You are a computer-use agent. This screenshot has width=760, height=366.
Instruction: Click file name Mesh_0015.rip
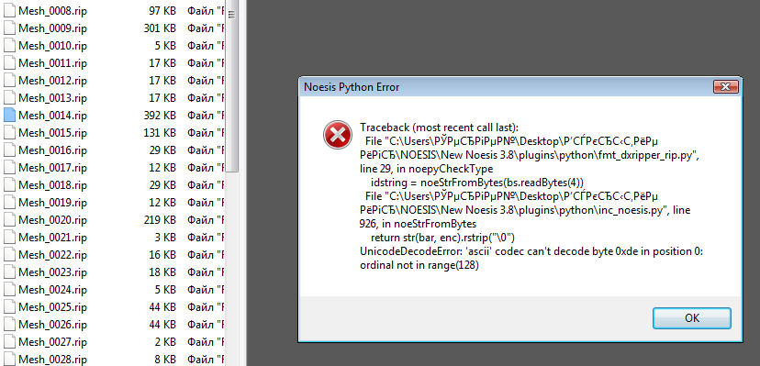point(53,133)
